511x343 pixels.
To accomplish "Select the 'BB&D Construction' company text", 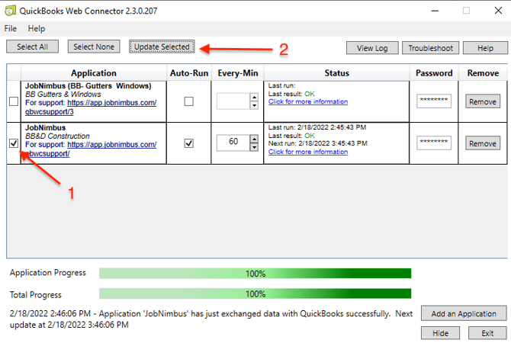I will 57,136.
